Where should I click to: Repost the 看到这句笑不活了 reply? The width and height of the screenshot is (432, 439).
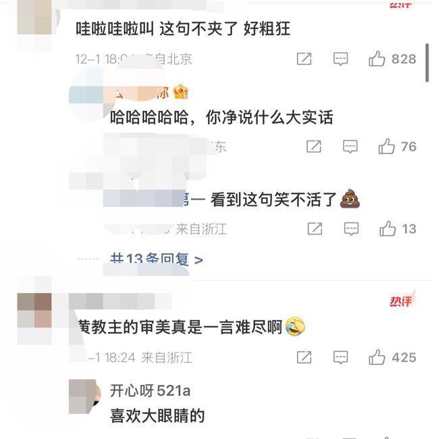coord(315,229)
